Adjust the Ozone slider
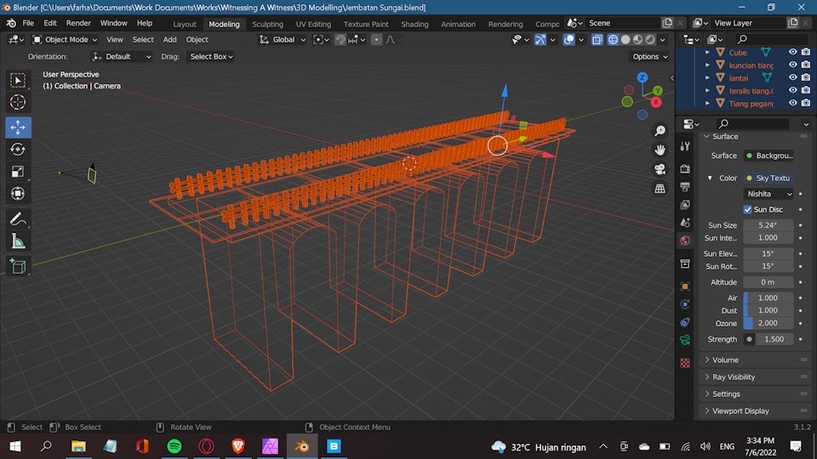 pyautogui.click(x=768, y=323)
